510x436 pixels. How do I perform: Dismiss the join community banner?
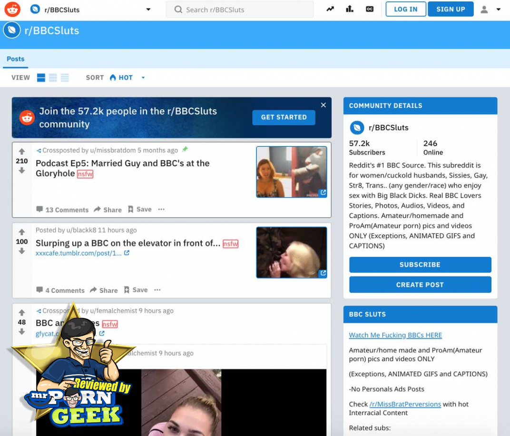pyautogui.click(x=324, y=105)
